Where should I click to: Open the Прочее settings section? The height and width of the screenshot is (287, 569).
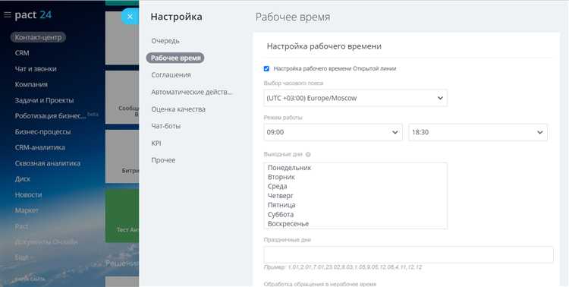(x=163, y=160)
